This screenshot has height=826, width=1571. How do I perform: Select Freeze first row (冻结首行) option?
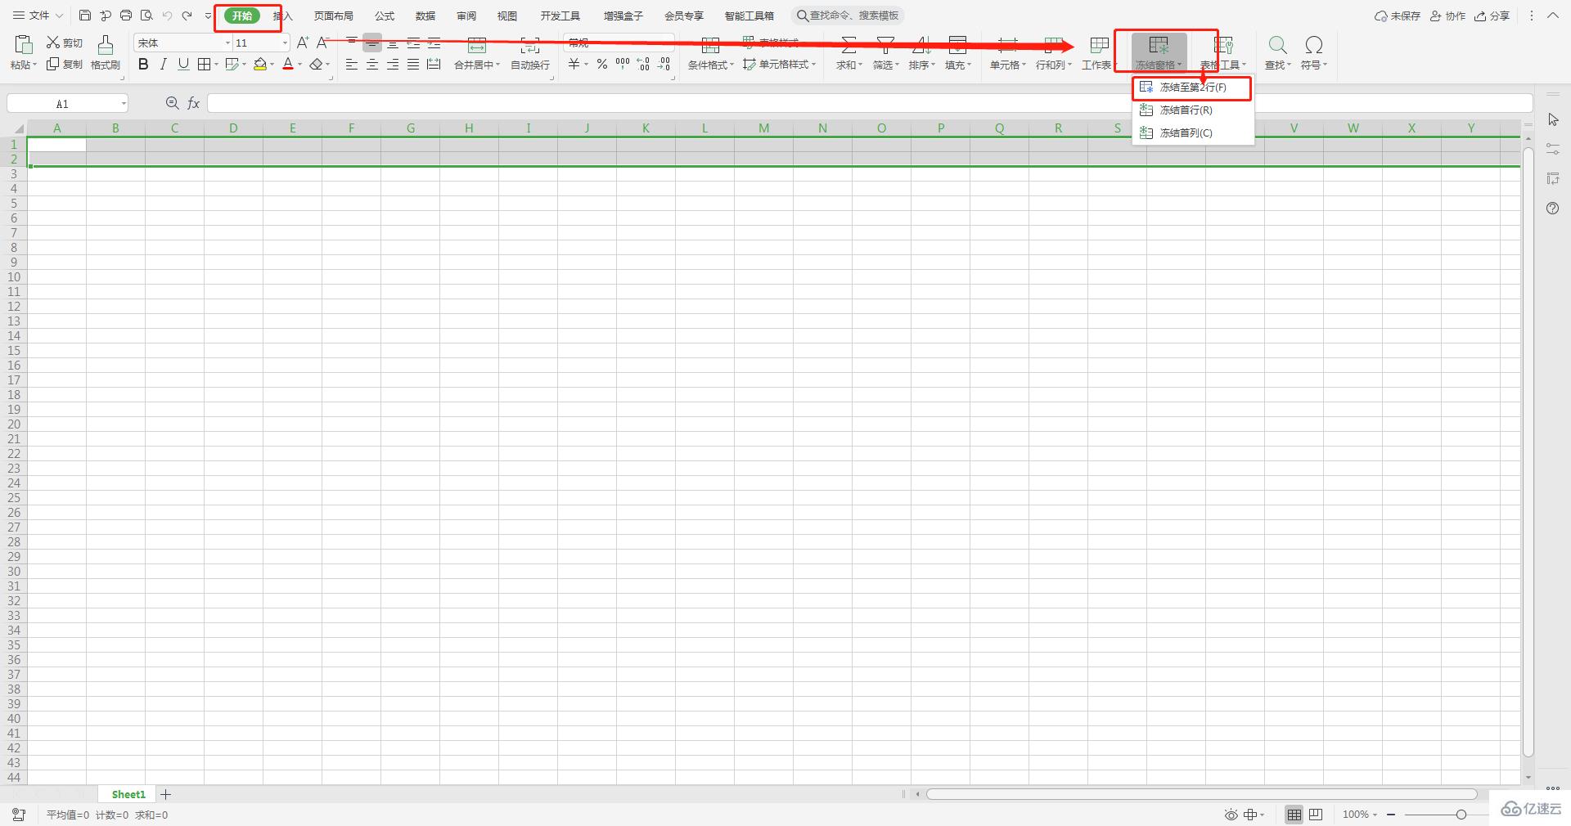pos(1193,110)
